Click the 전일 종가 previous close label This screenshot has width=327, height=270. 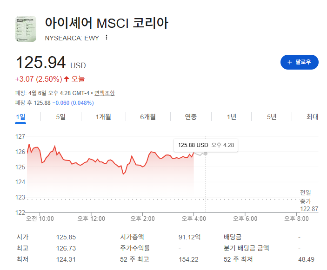pos(306,197)
